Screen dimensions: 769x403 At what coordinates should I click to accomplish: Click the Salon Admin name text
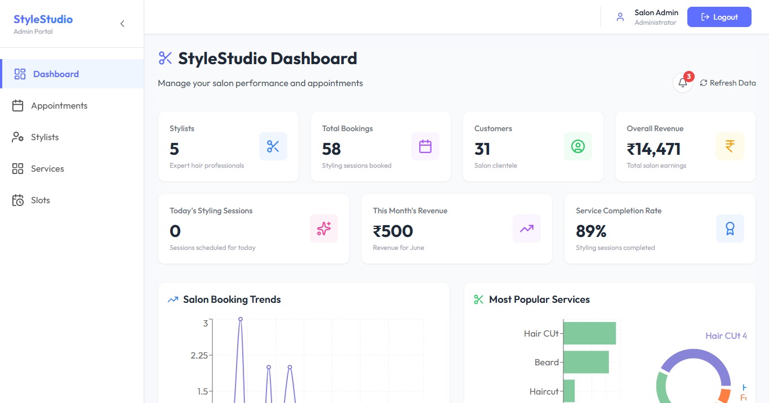(x=656, y=12)
